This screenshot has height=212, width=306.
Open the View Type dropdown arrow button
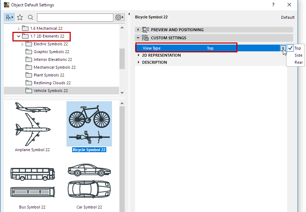[283, 48]
